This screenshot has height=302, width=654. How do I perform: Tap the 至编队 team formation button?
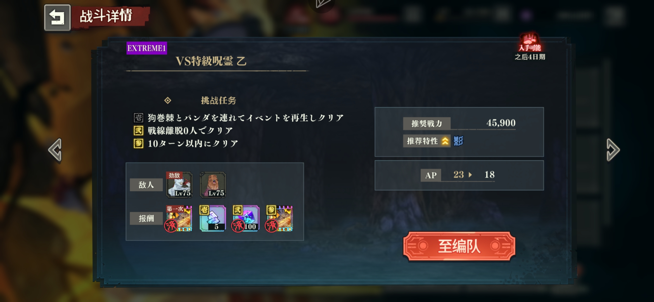click(459, 246)
